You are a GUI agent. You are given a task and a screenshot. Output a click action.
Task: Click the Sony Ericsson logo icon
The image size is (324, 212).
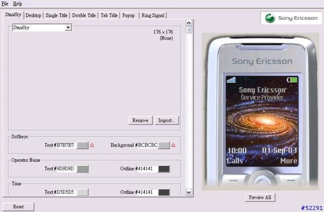click(x=270, y=18)
